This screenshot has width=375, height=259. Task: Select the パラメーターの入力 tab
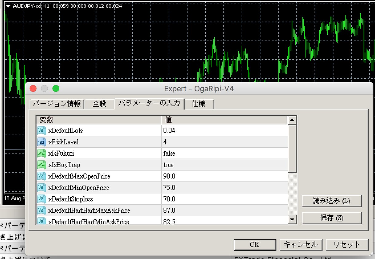[x=149, y=103]
